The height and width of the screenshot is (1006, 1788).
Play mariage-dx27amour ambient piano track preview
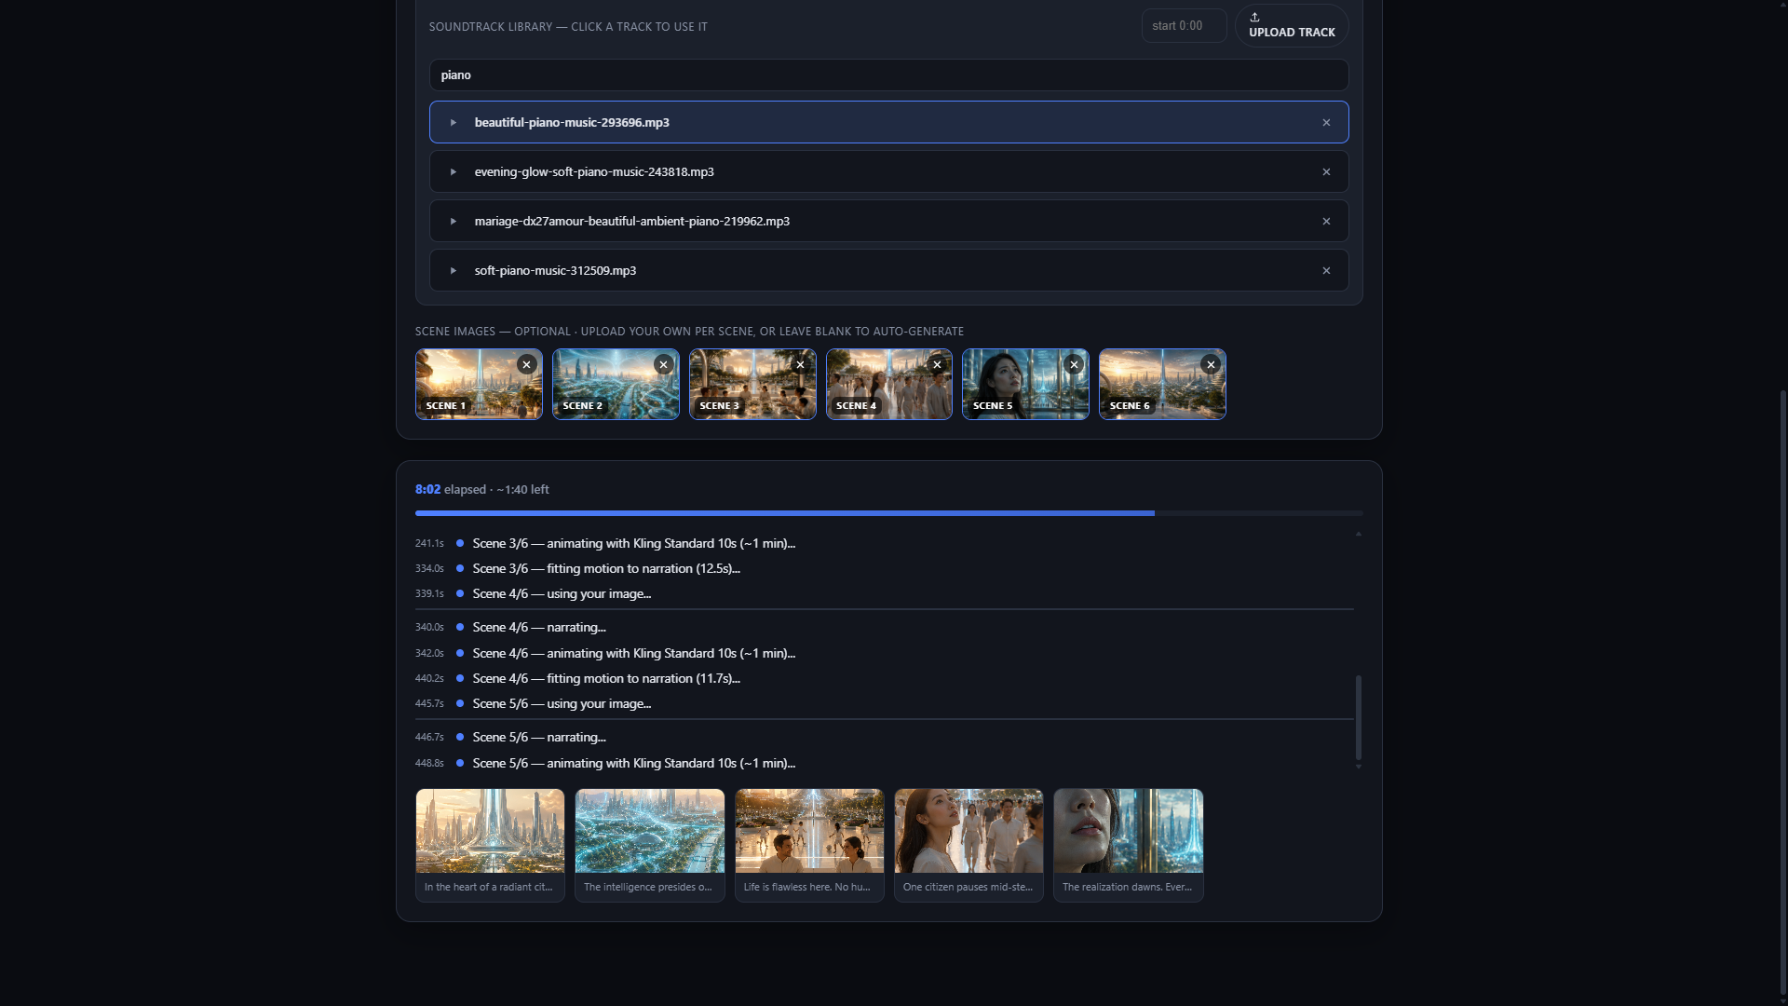[x=454, y=221]
